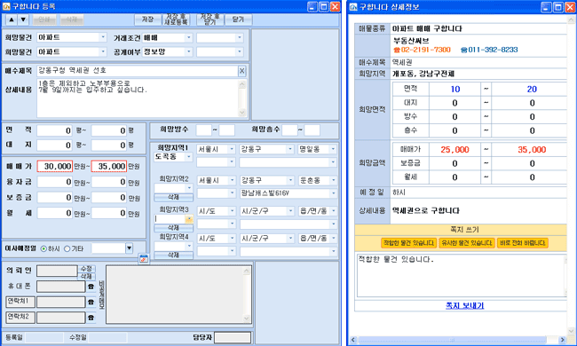The width and height of the screenshot is (577, 346).
Task: Click the 희망지역3 dropdown field with text cursor
Action: 170,219
